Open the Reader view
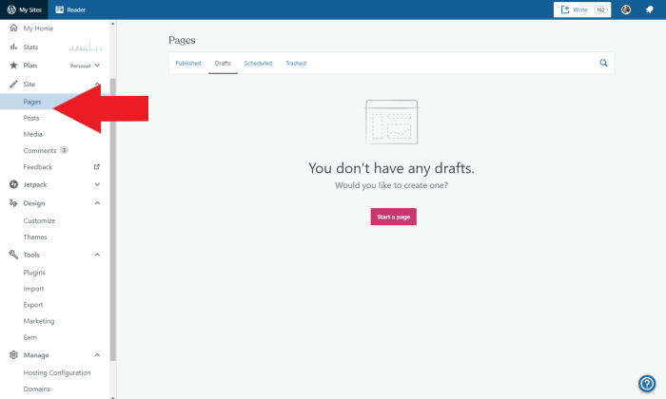This screenshot has width=666, height=399. (x=70, y=9)
